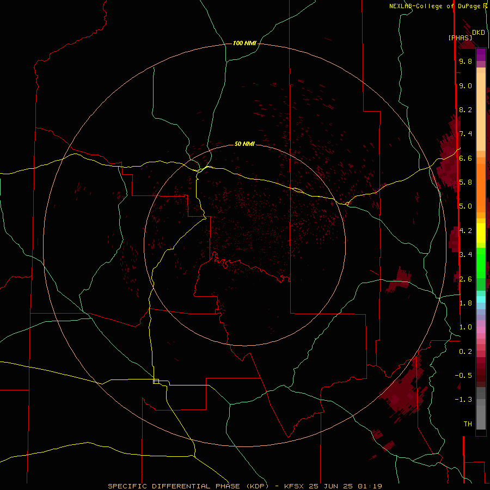The height and width of the screenshot is (490, 490).
Task: Click the [PHAS] units label
Action: click(460, 38)
